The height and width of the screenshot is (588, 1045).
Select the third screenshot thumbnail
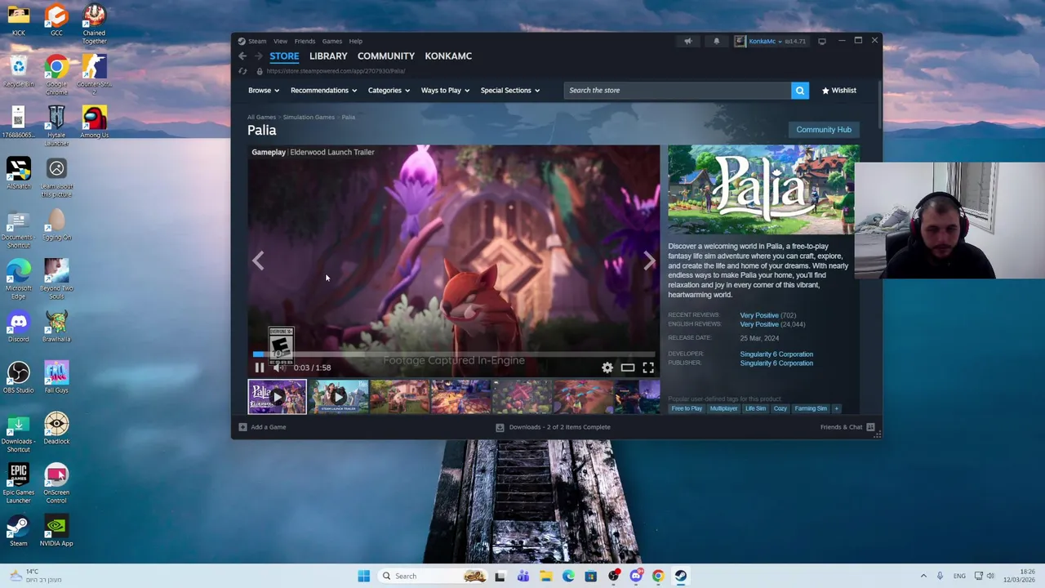pos(400,398)
